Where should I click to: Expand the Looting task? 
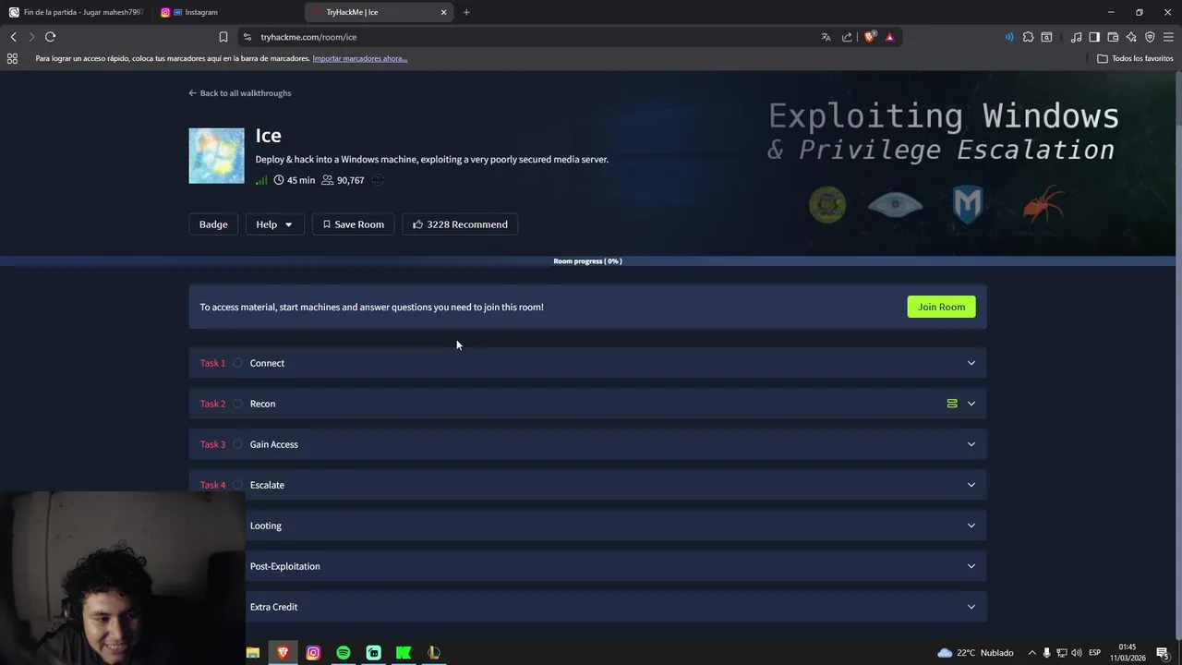[616, 526]
